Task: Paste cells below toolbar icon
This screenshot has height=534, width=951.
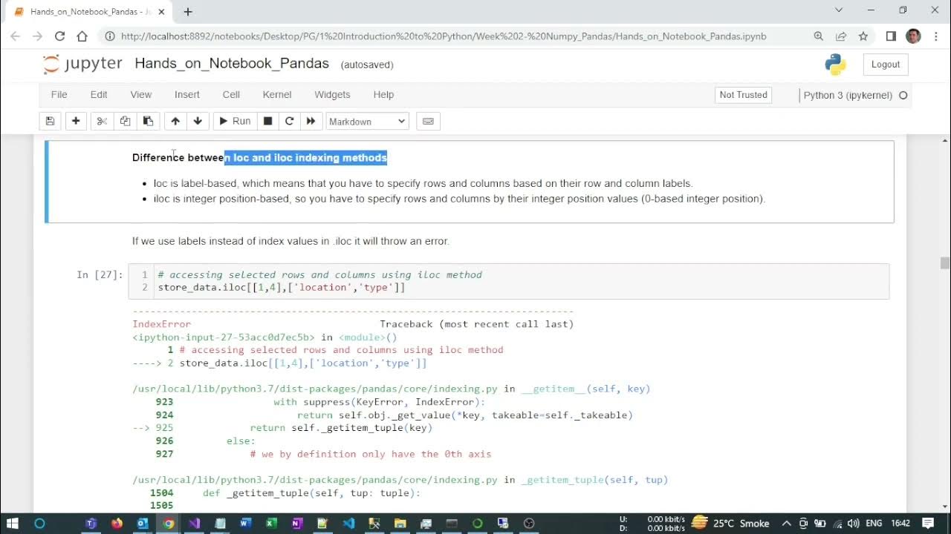Action: coord(148,121)
